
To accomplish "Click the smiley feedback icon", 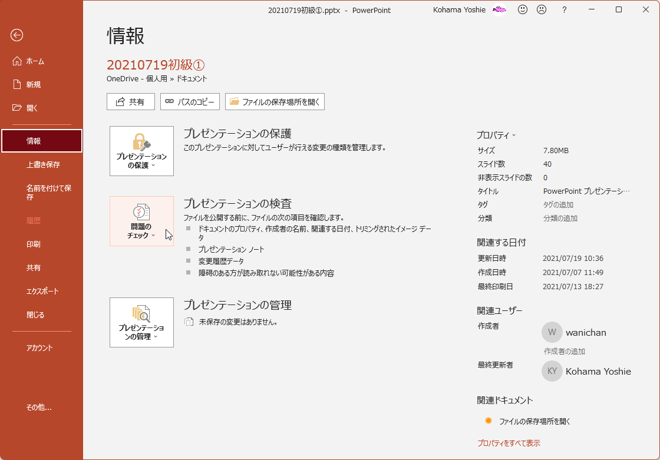I will [522, 9].
